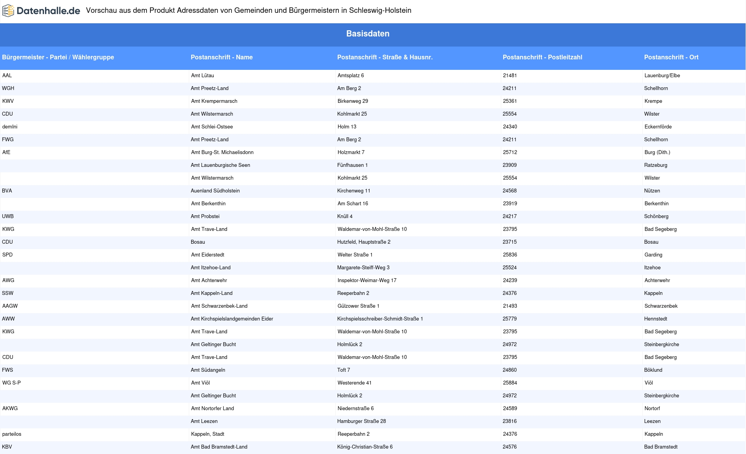The height and width of the screenshot is (454, 746).
Task: Click the Krempe town cell
Action: (653, 101)
